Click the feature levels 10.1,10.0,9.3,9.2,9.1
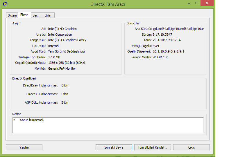The width and height of the screenshot is (238, 157). [x=169, y=52]
